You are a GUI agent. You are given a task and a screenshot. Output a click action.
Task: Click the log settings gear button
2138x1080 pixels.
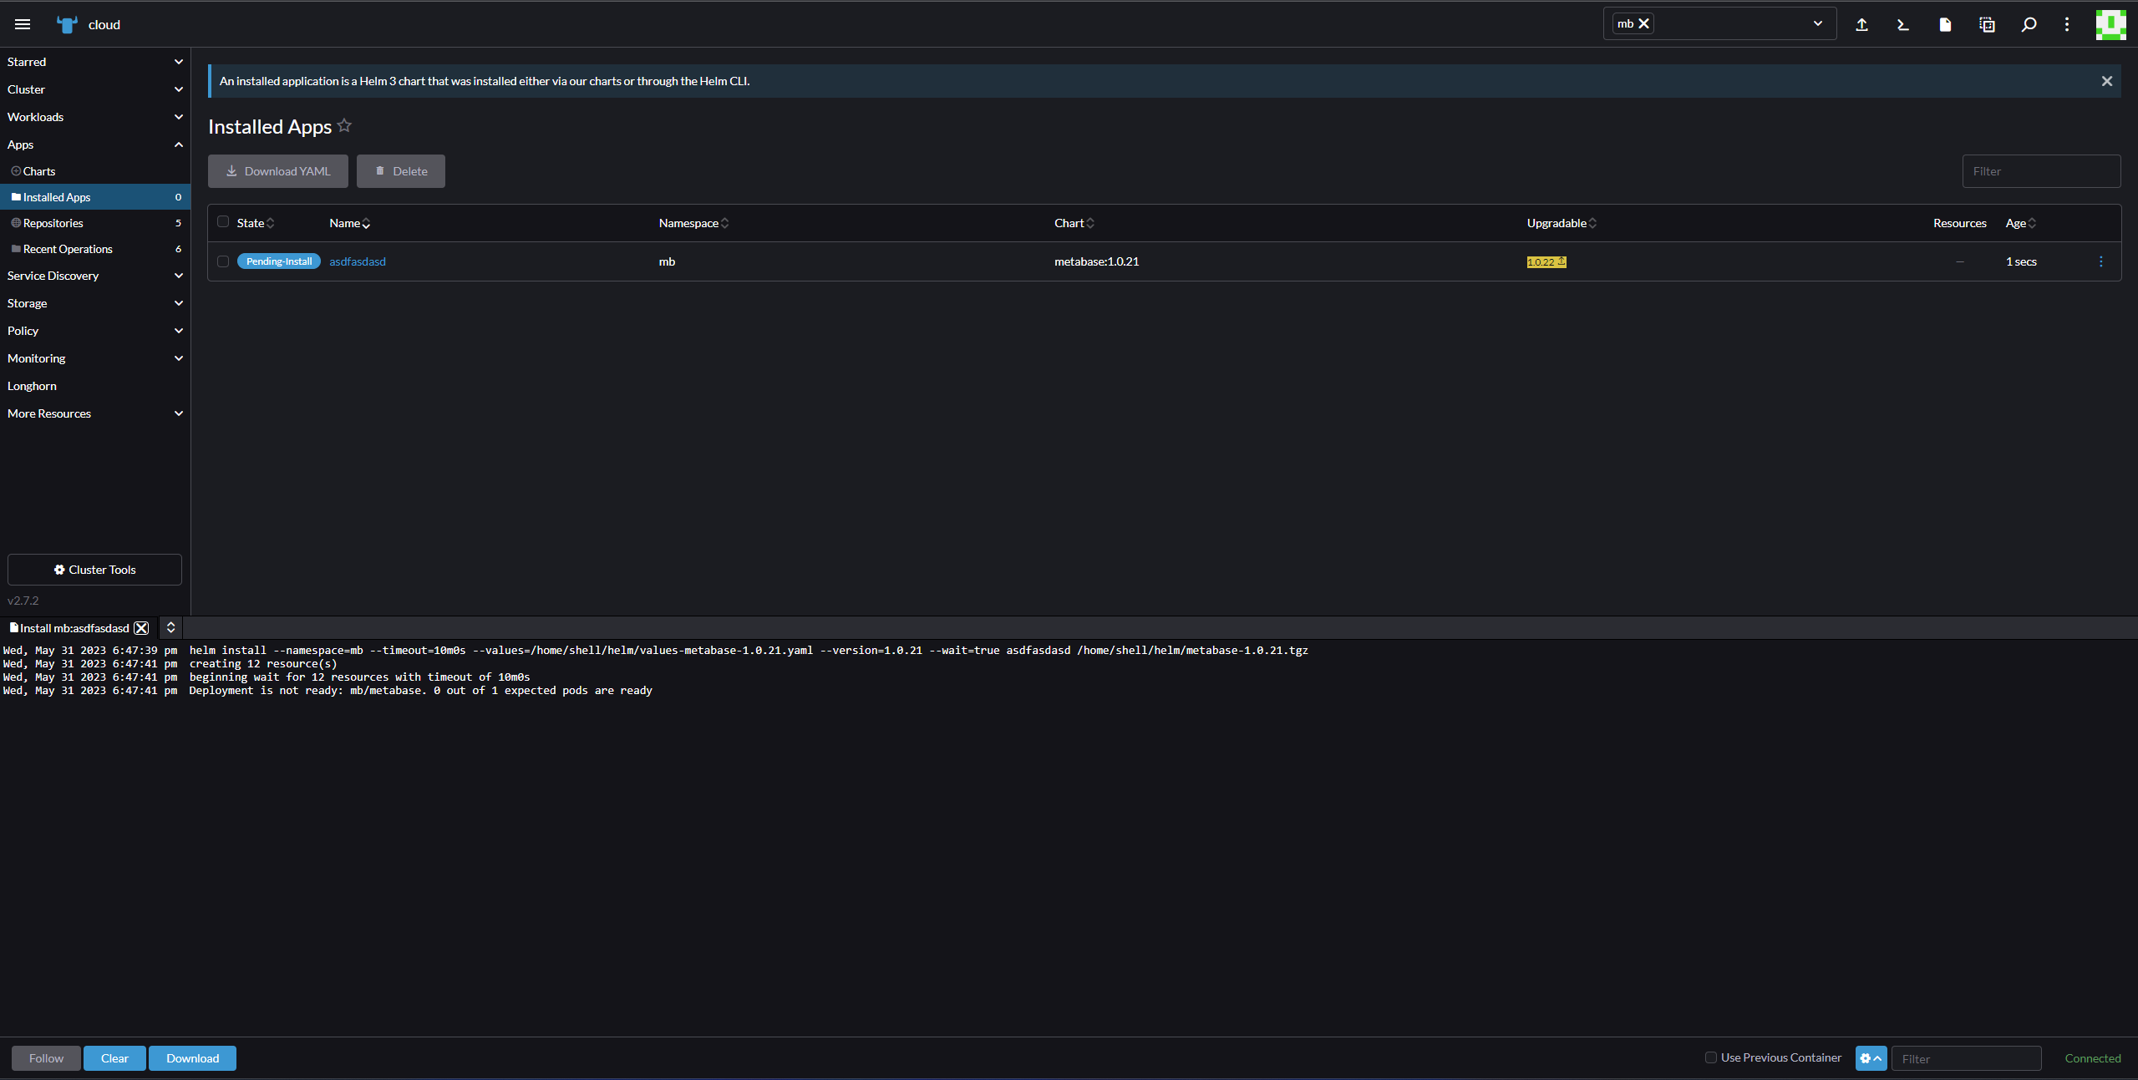1870,1057
